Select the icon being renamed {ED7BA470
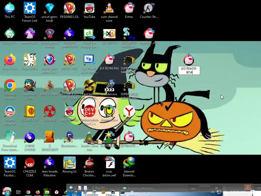 [x=189, y=59]
